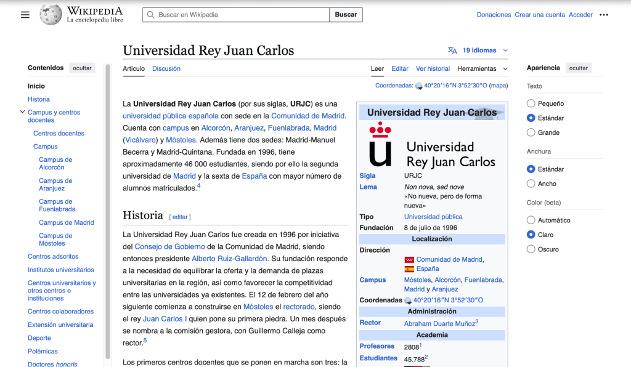This screenshot has width=631, height=367.
Task: Click the search magnifier icon
Action: point(150,15)
